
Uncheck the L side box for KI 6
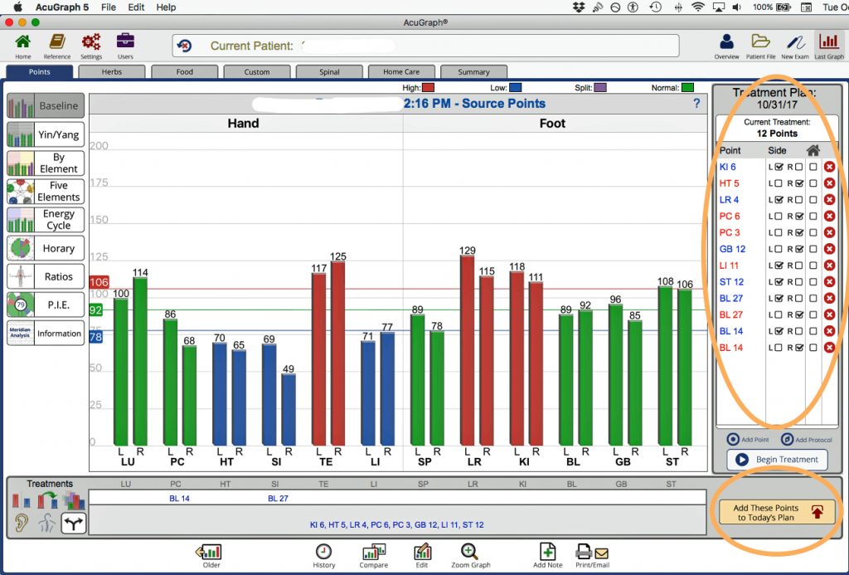coord(779,167)
